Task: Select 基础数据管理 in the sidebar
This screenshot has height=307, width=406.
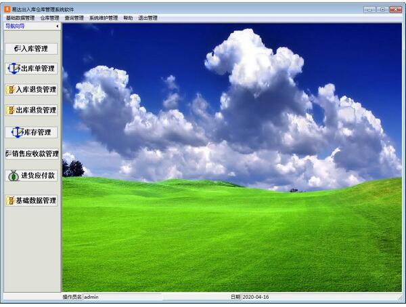Action: [31, 201]
